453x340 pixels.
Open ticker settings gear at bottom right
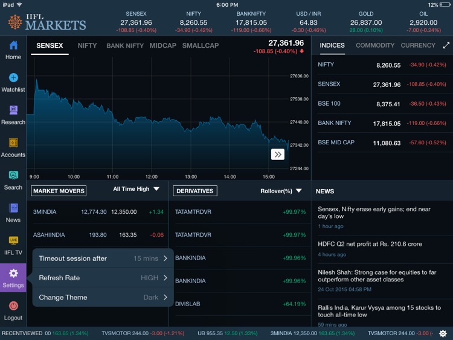443,333
